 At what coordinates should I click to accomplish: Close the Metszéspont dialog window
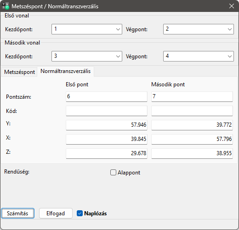[232, 6]
